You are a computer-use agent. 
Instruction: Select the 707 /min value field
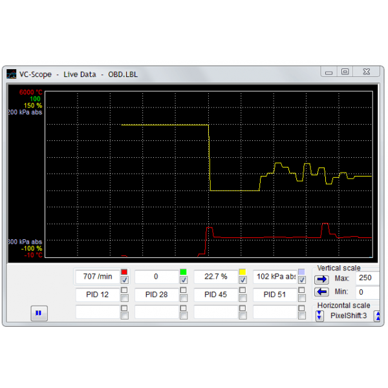point(98,276)
